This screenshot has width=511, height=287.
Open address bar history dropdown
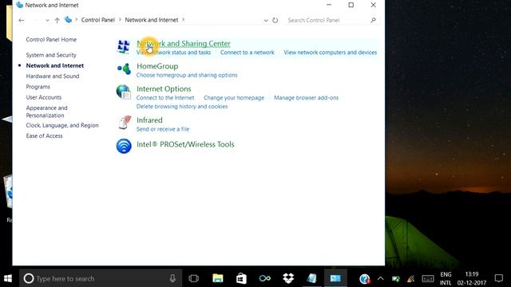point(266,20)
